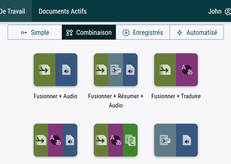231x164 pixels.
Task: Click the audio icon in bottom-right tile
Action: (x=187, y=140)
